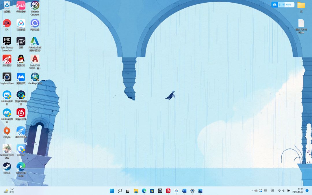Image resolution: width=312 pixels, height=195 pixels.
Task: Switch to Word on the taskbar
Action: (184, 191)
